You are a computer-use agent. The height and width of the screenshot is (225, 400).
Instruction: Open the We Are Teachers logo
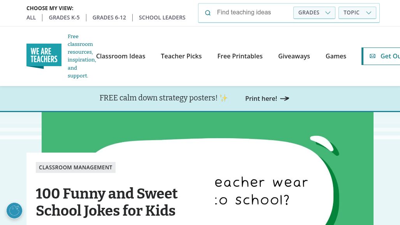[x=44, y=56]
